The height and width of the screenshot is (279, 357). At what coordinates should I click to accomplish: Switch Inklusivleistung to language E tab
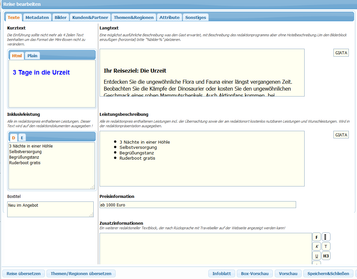(x=22, y=138)
